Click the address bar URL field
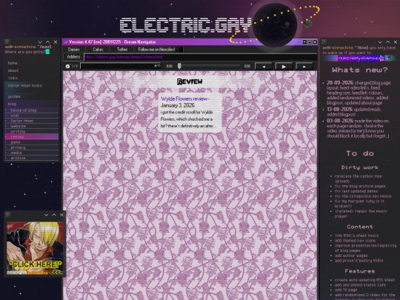400x300 pixels. tap(201, 57)
